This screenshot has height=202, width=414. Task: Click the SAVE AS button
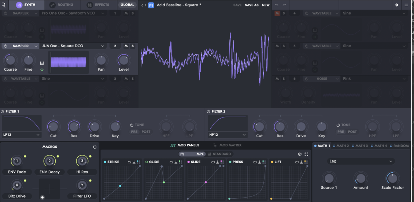click(x=252, y=5)
